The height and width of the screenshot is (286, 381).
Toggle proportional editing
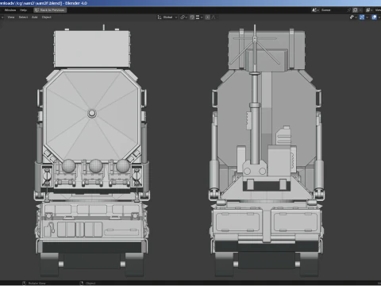point(208,17)
